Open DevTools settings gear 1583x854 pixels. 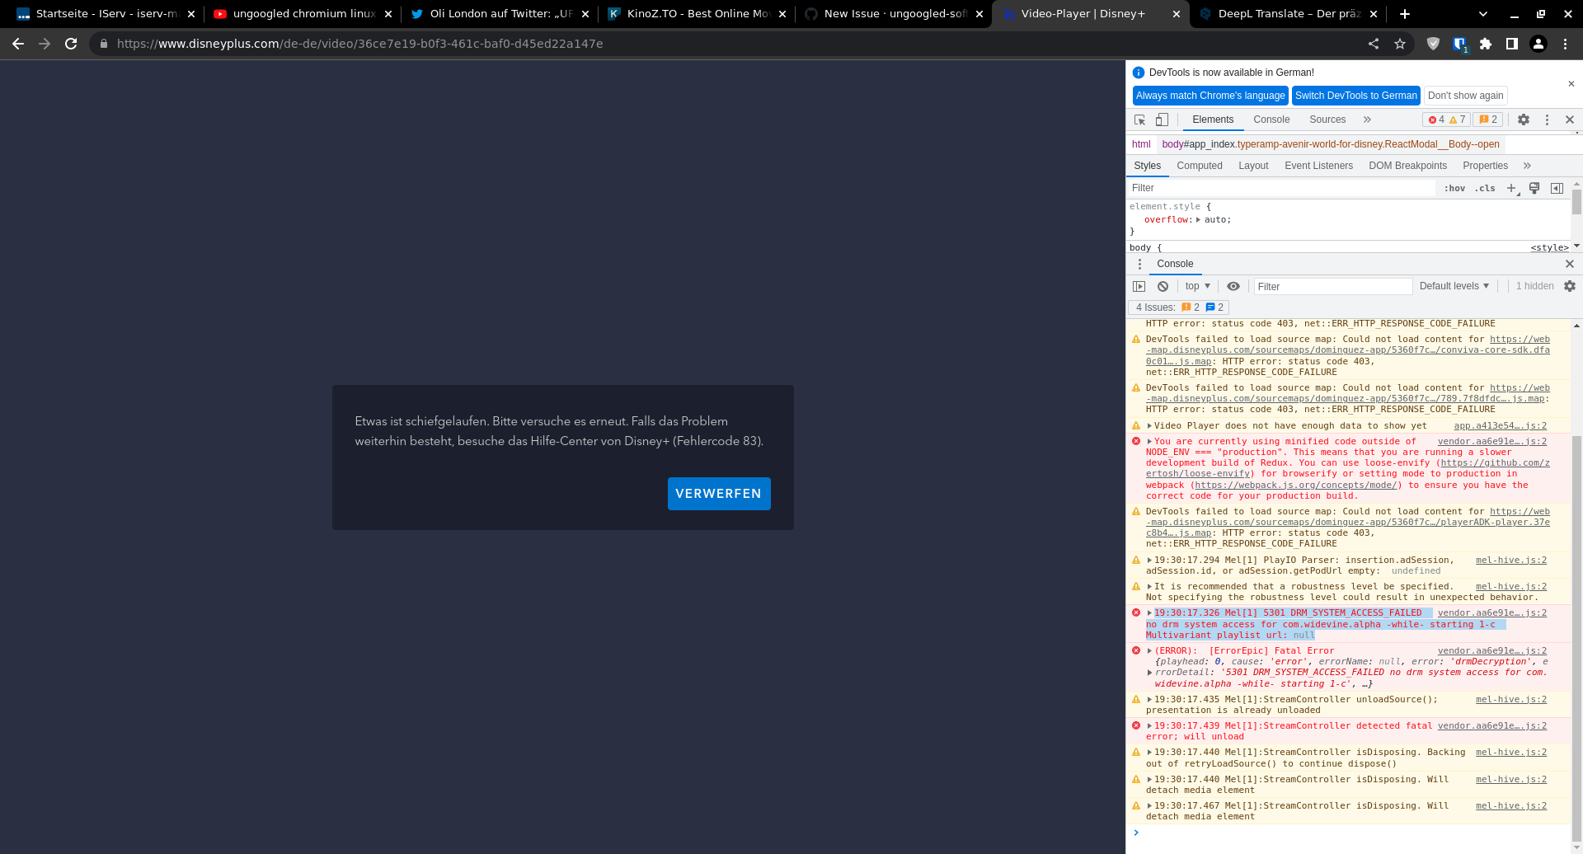[1523, 120]
